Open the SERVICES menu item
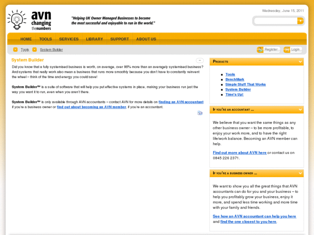The width and height of the screenshot is (314, 235). pyautogui.click(x=69, y=39)
